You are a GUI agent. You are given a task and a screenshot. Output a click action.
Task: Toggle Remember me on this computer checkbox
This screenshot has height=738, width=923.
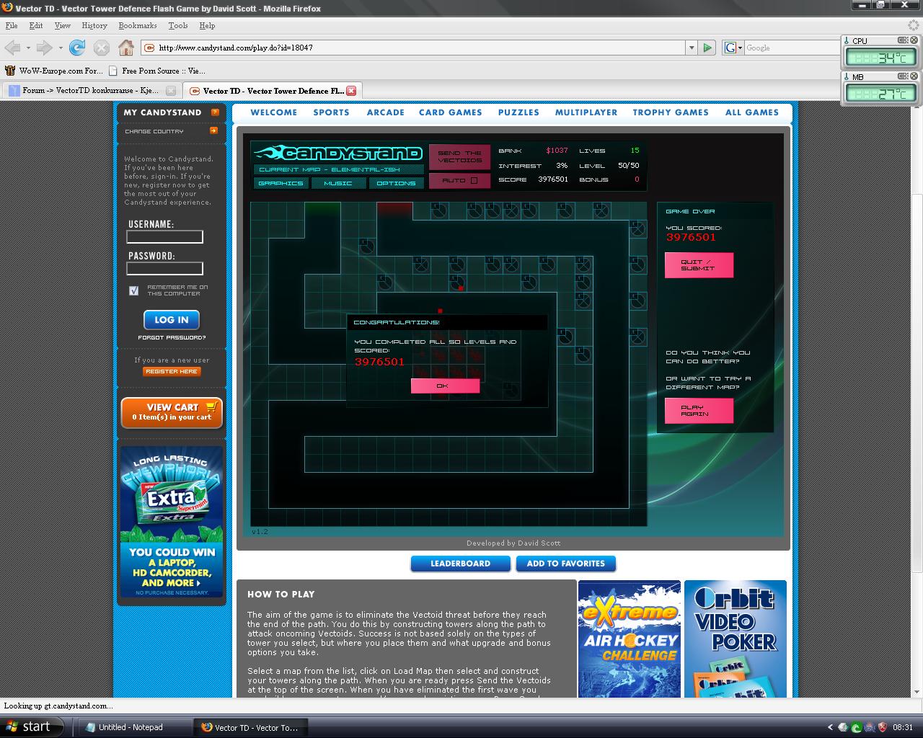tap(133, 290)
